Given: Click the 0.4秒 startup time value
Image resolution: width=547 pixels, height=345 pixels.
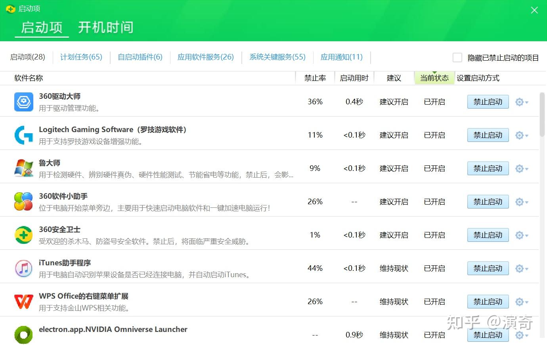Looking at the screenshot, I should pyautogui.click(x=354, y=102).
